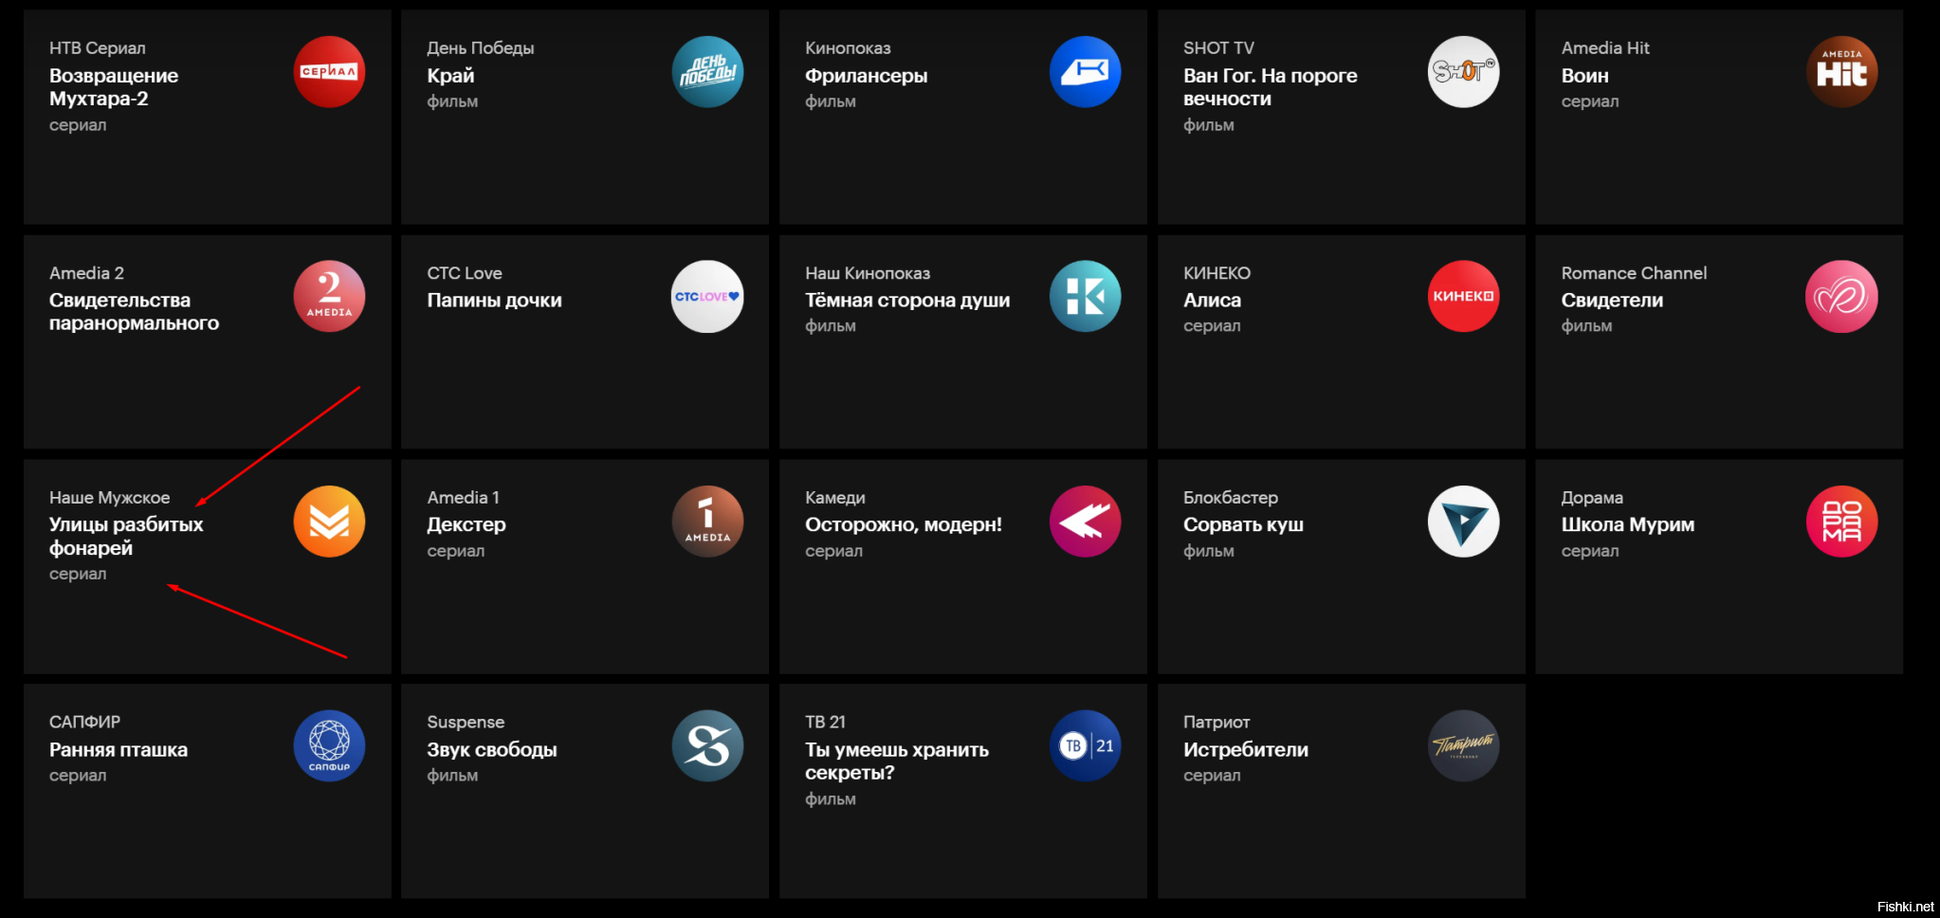Open the SHOT TV channel logo

(1464, 72)
